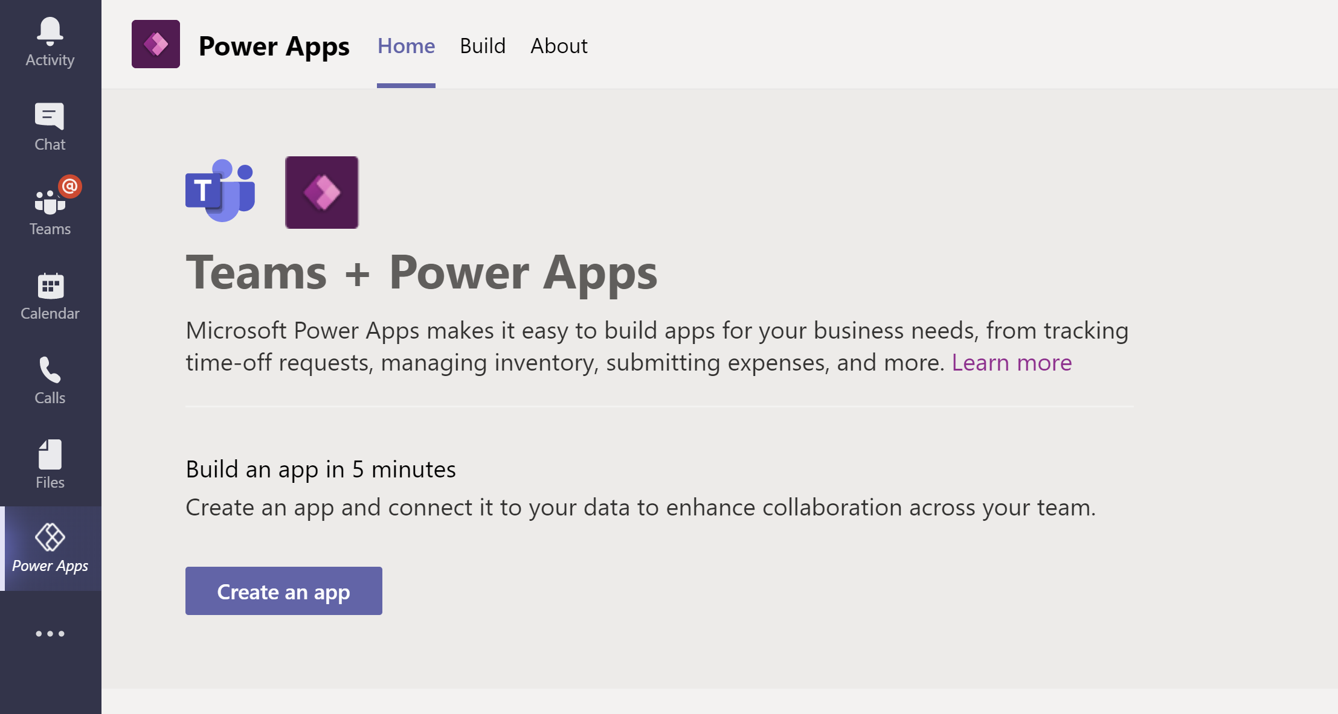Open Calendar view

coord(51,296)
